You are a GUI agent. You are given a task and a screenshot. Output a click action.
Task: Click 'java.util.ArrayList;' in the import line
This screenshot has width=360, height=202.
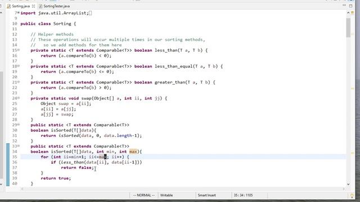[x=64, y=13]
